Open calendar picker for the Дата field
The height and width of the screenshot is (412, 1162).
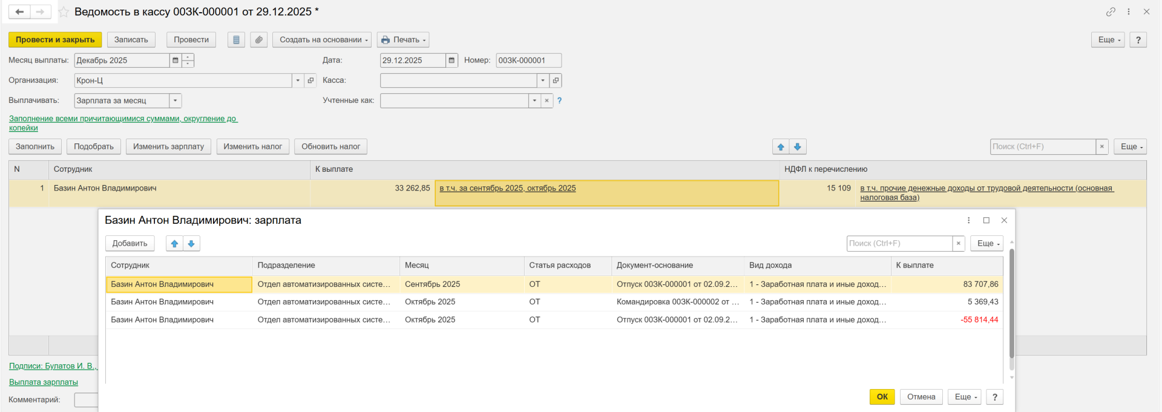point(451,60)
